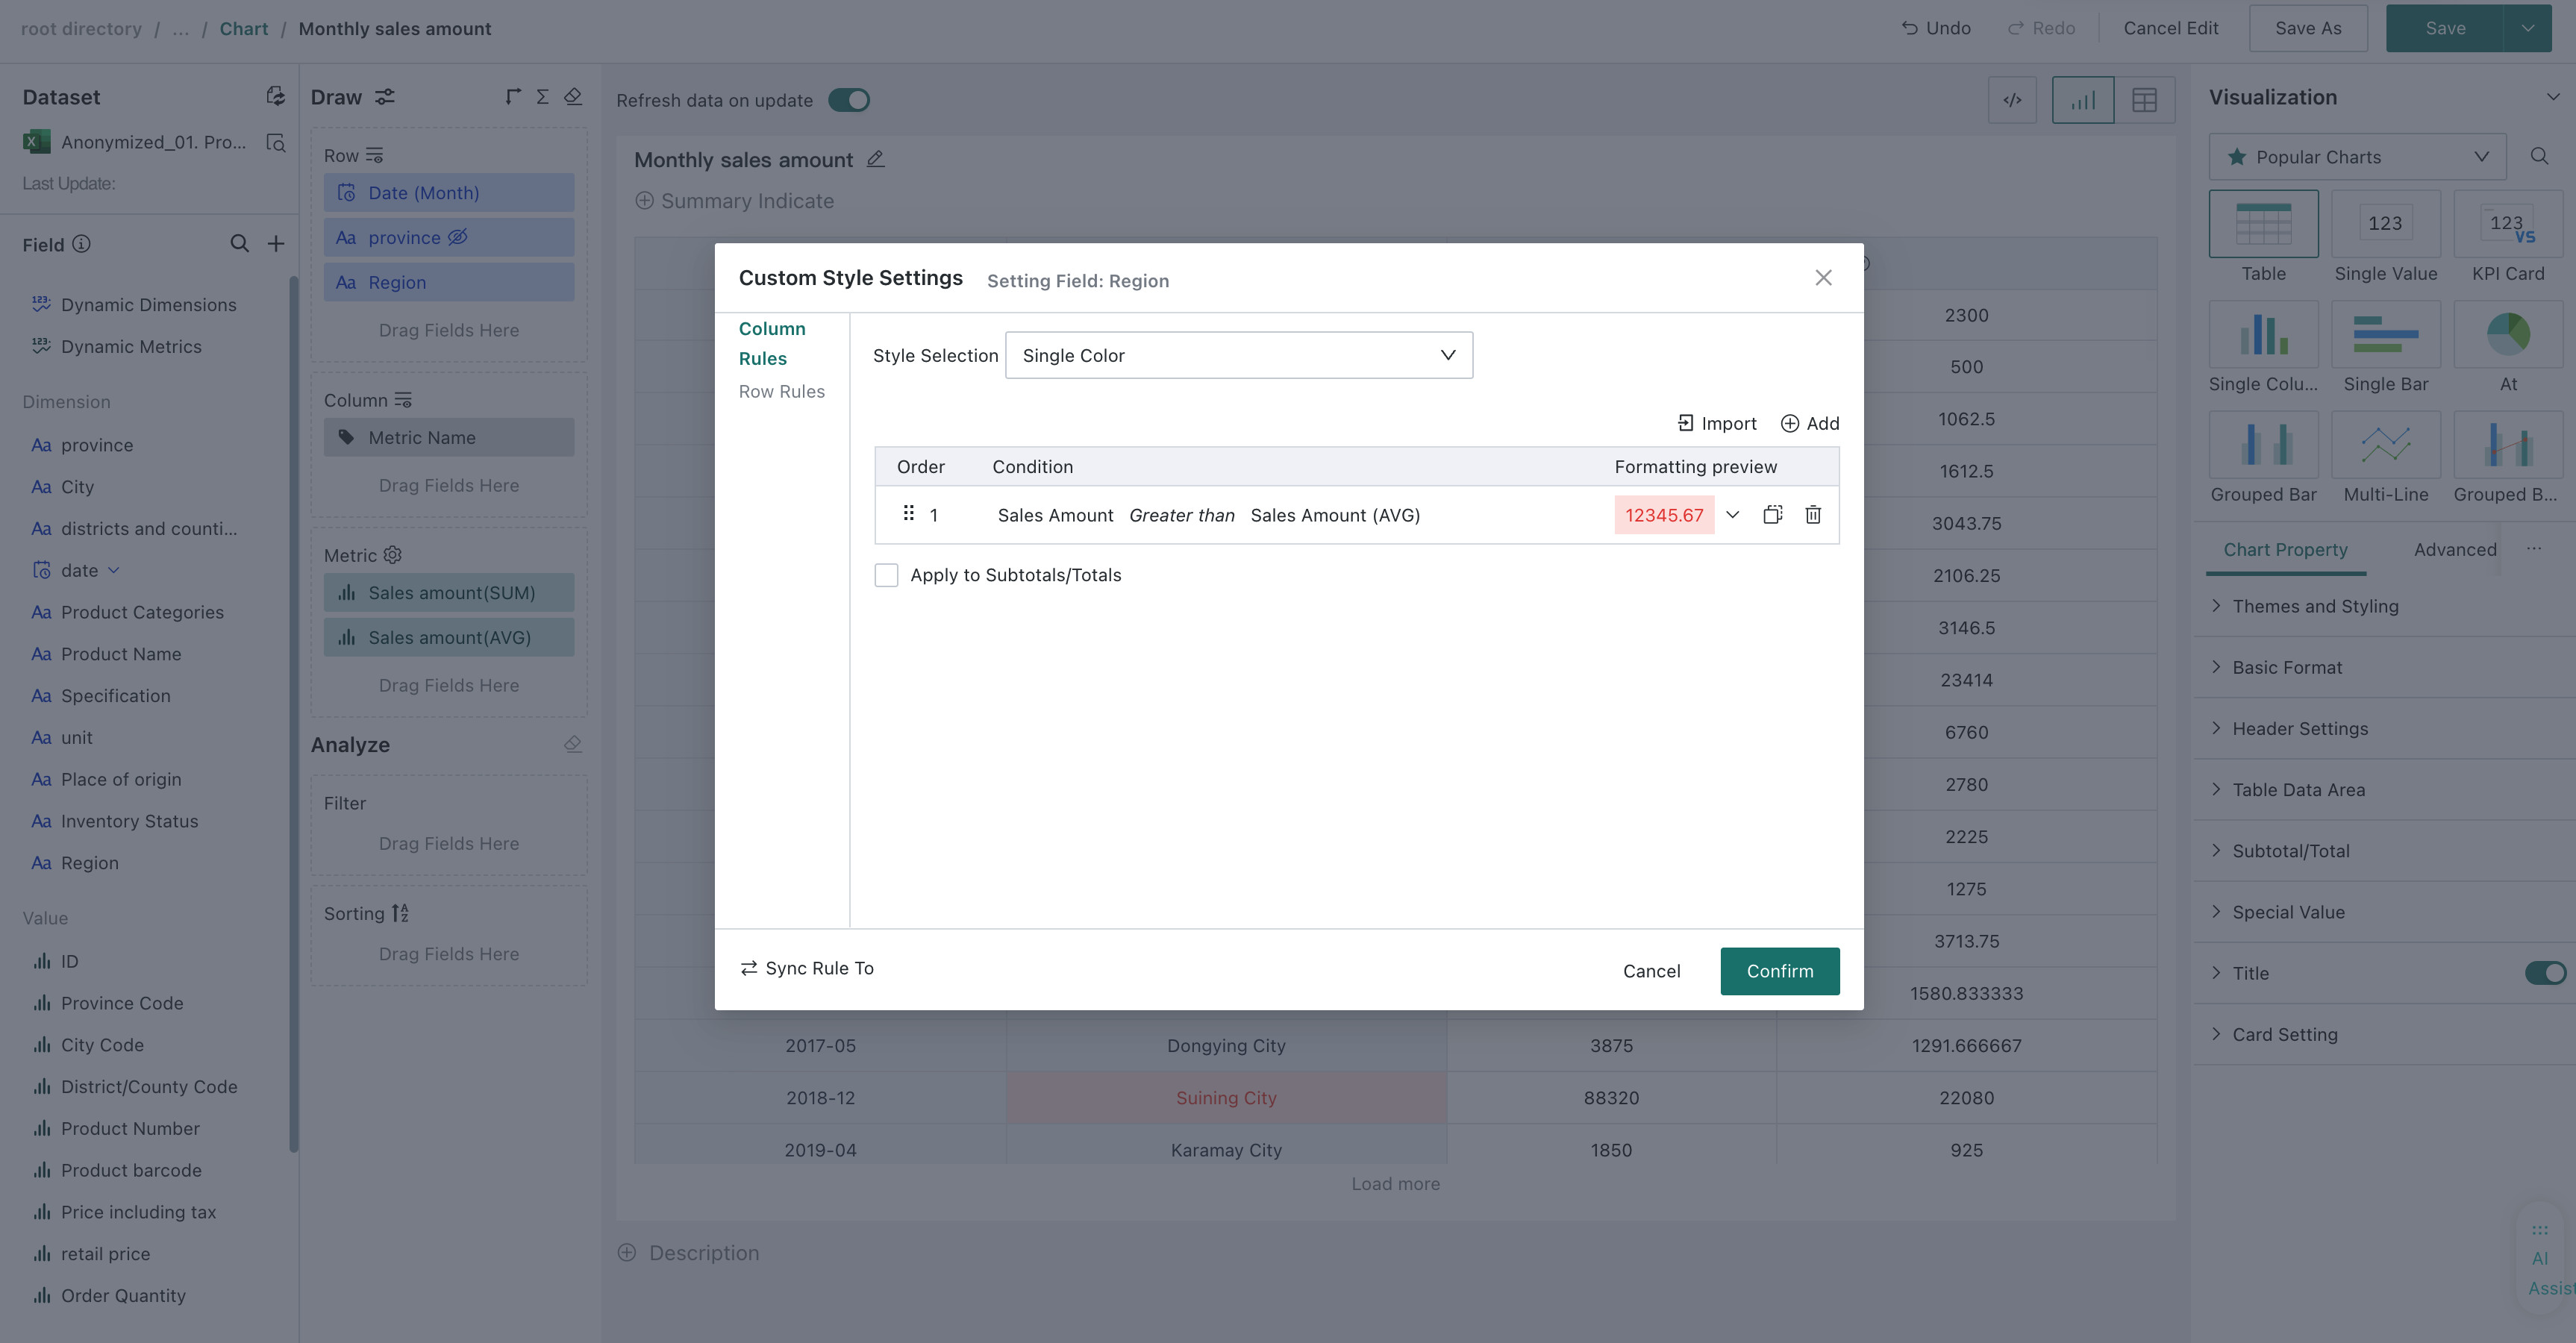The width and height of the screenshot is (2576, 1343).
Task: Click the dataset switch icon
Action: pyautogui.click(x=275, y=96)
